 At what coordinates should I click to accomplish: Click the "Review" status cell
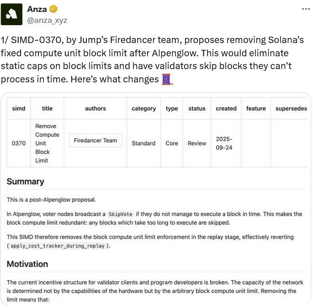(197, 143)
